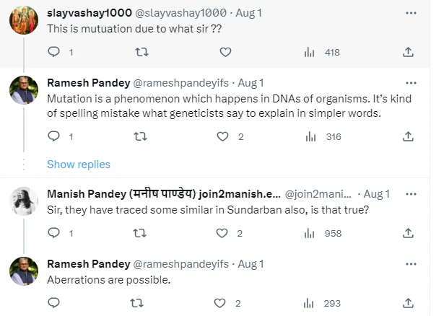The width and height of the screenshot is (444, 316).
Task: Like Ramesh Pandey's mutation explanation tweet
Action: [222, 136]
